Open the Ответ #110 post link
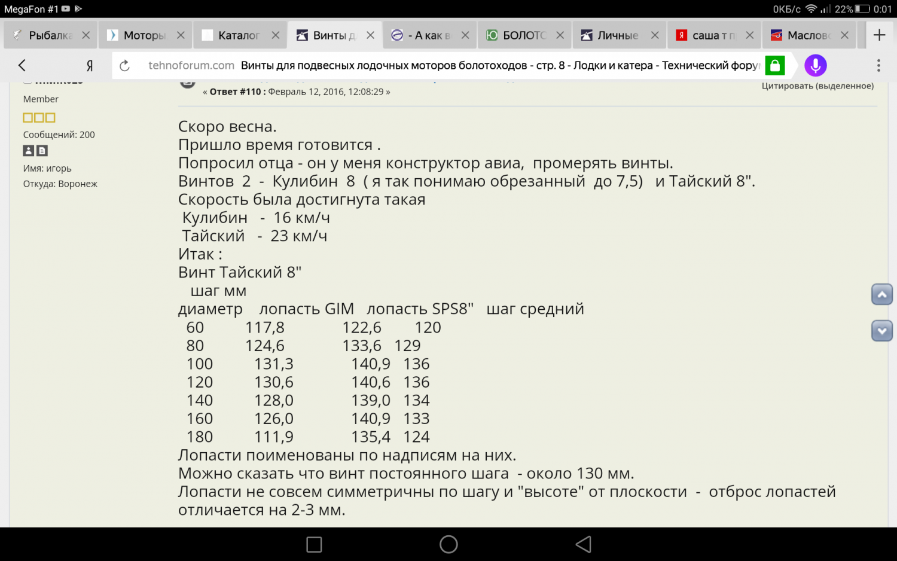 [235, 92]
